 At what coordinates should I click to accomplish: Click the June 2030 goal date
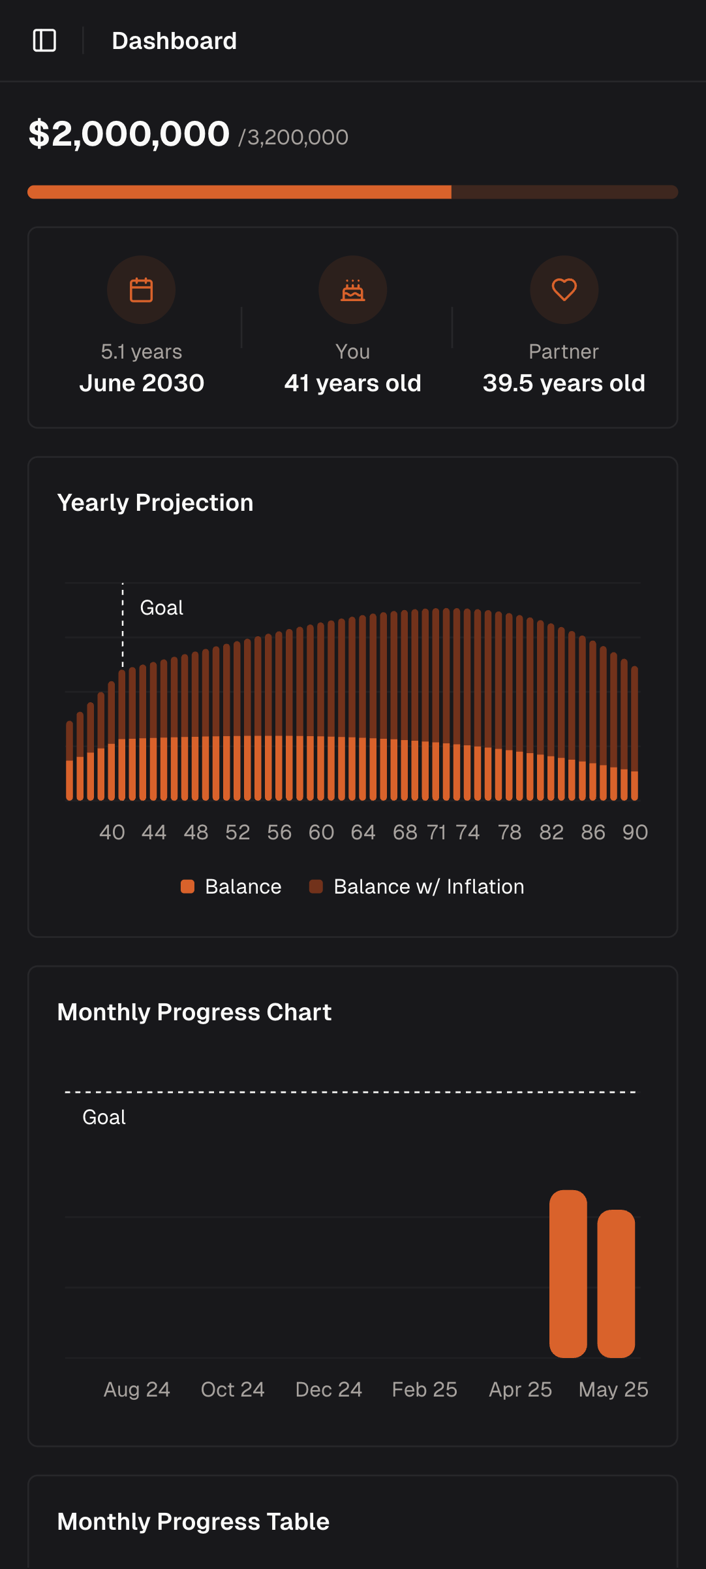coord(142,383)
